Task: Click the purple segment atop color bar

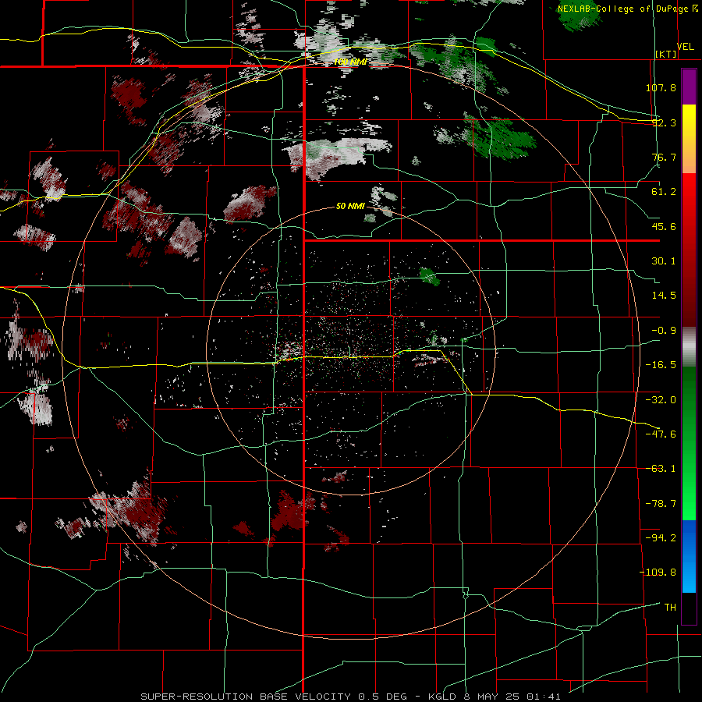Action: point(689,87)
